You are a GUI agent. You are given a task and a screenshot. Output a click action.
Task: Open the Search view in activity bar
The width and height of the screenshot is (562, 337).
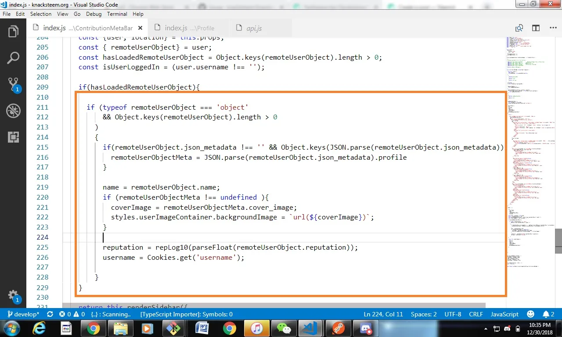click(x=13, y=58)
